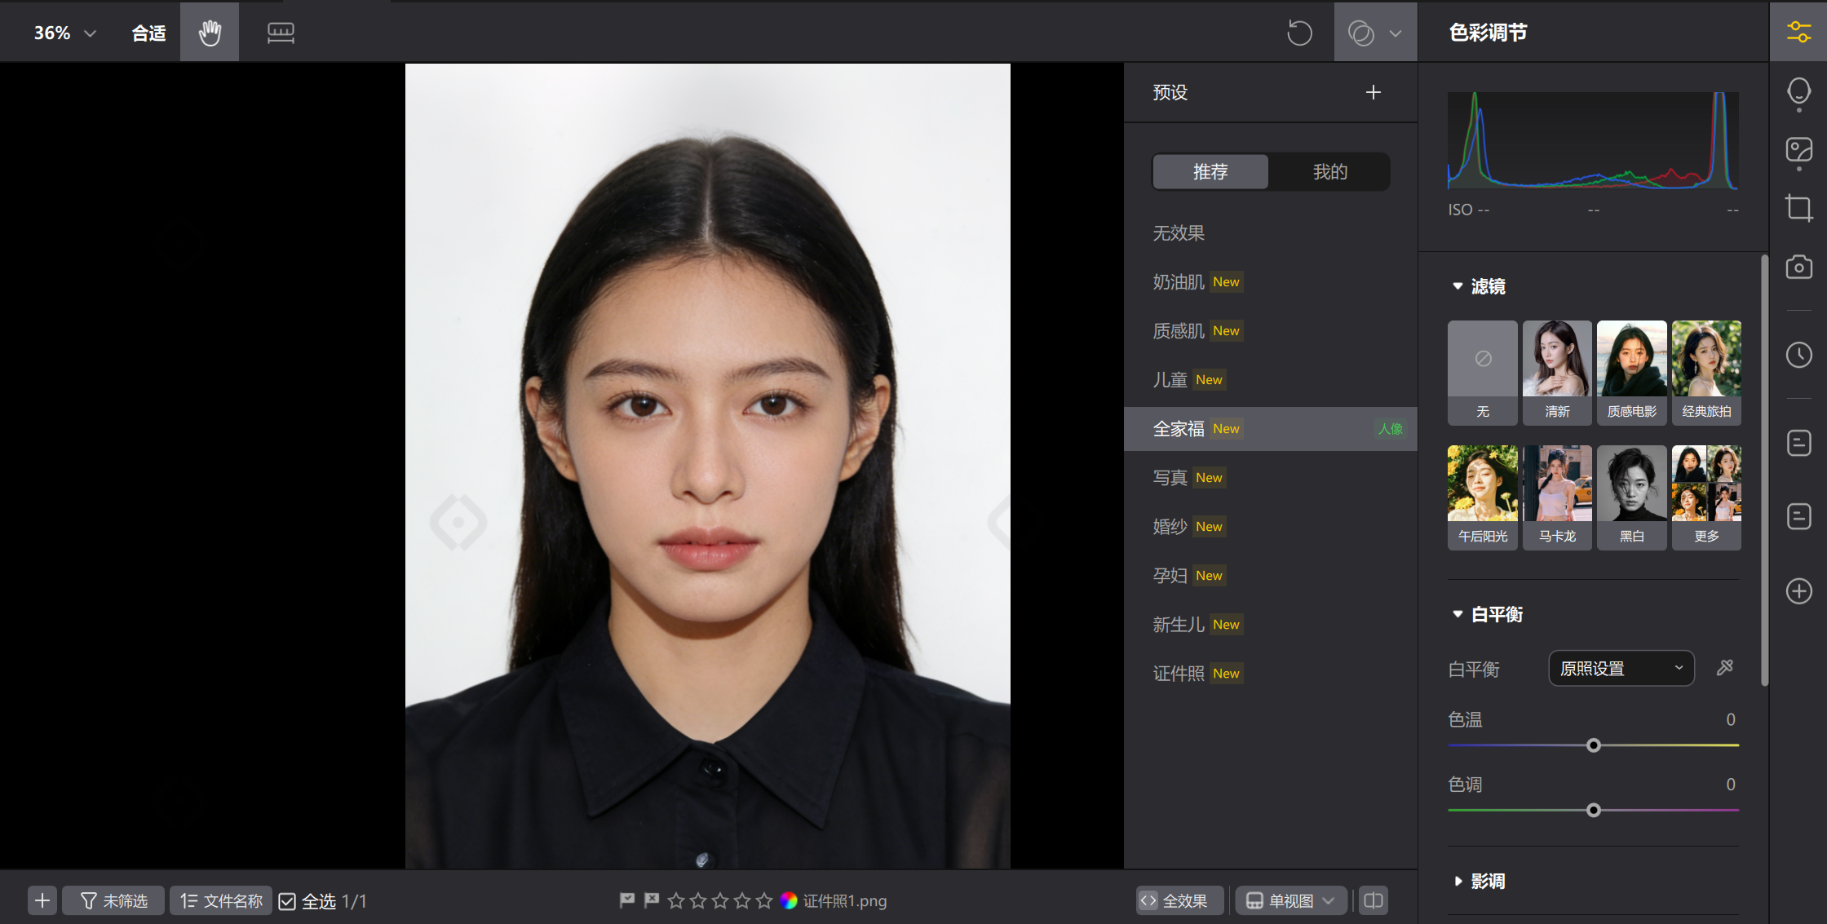Select the hand pan tool
The image size is (1827, 924).
[210, 33]
